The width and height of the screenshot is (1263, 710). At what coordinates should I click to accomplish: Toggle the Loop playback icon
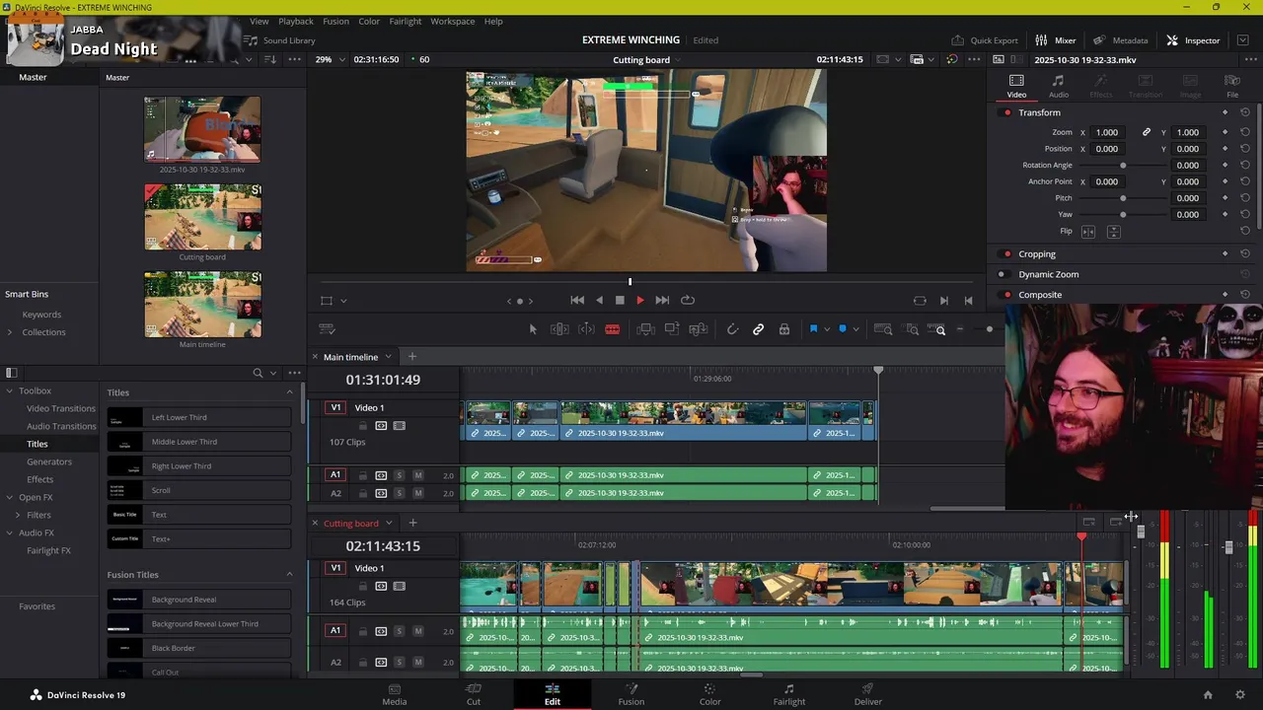(688, 300)
